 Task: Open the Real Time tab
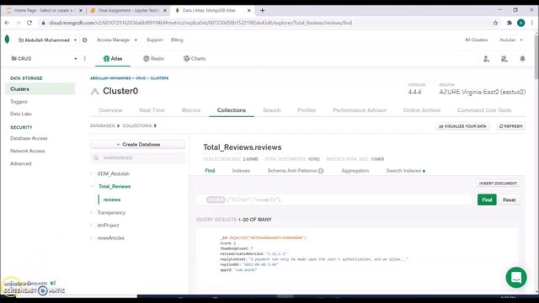coord(152,110)
